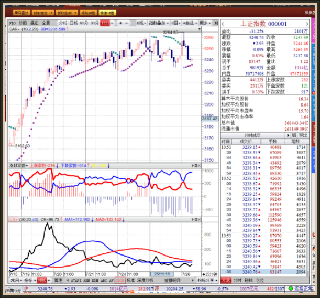Switch chart to 分时 intraday period
The height and width of the screenshot is (298, 320).
click(x=63, y=23)
